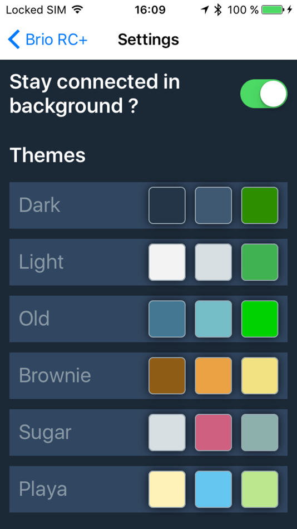This screenshot has height=529, width=297.
Task: Tap the bright green swatch in Old theme
Action: click(260, 319)
